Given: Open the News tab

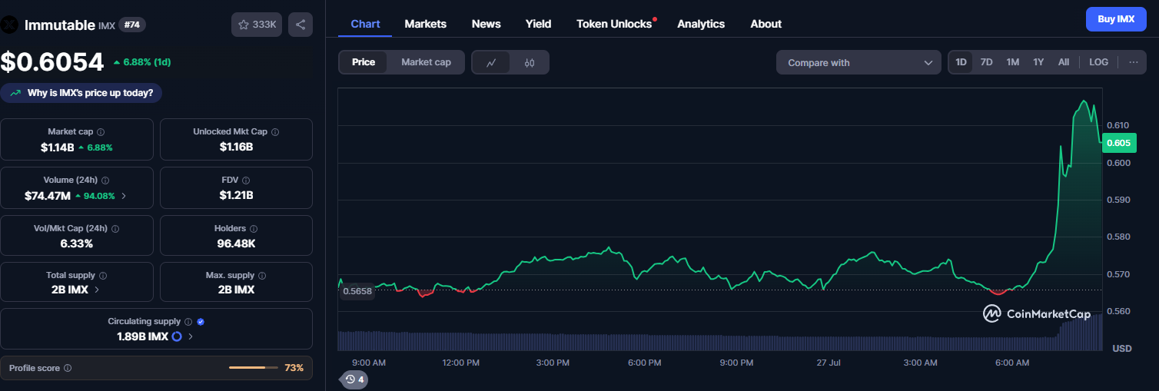Looking at the screenshot, I should [x=486, y=24].
